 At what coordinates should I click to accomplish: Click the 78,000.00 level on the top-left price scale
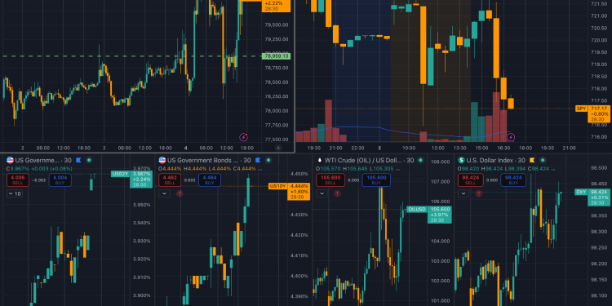pos(277,111)
